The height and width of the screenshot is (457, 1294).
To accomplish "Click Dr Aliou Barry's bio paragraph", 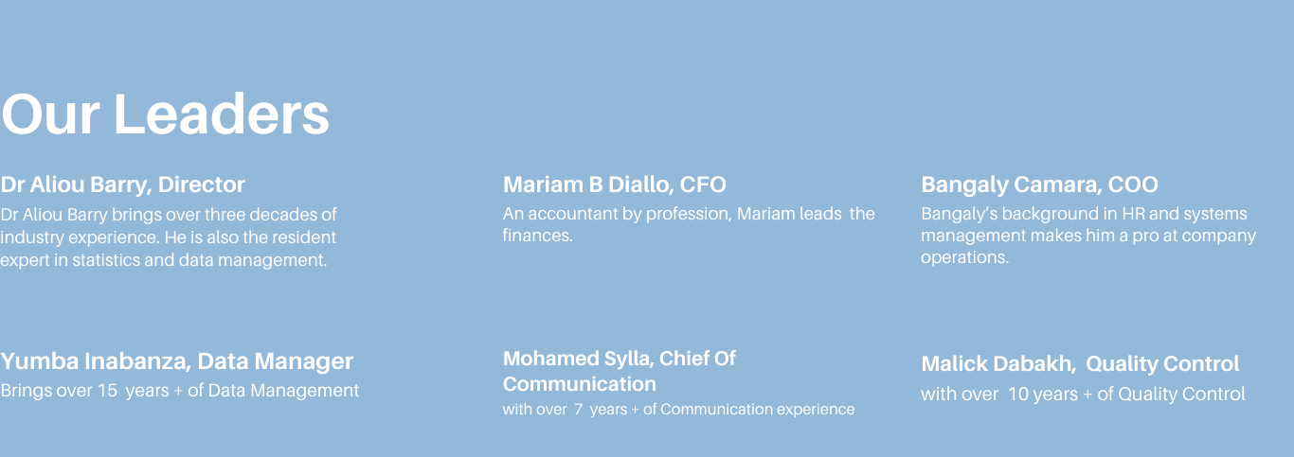I will coord(169,237).
